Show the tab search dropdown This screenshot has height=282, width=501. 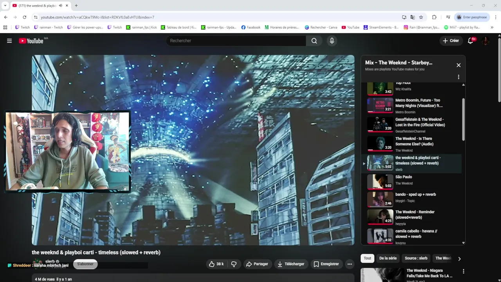5,5
